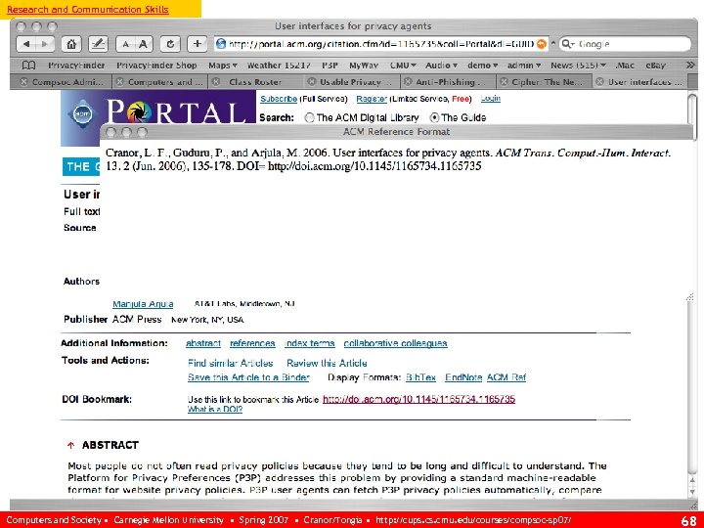Open the abstract link
This screenshot has width=704, height=528.
203,343
